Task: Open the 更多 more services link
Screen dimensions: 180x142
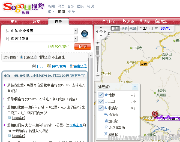Action: [71, 11]
